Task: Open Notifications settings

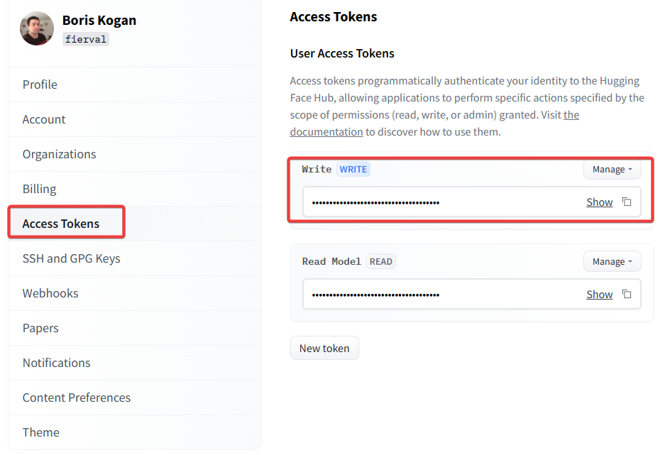Action: pos(56,363)
